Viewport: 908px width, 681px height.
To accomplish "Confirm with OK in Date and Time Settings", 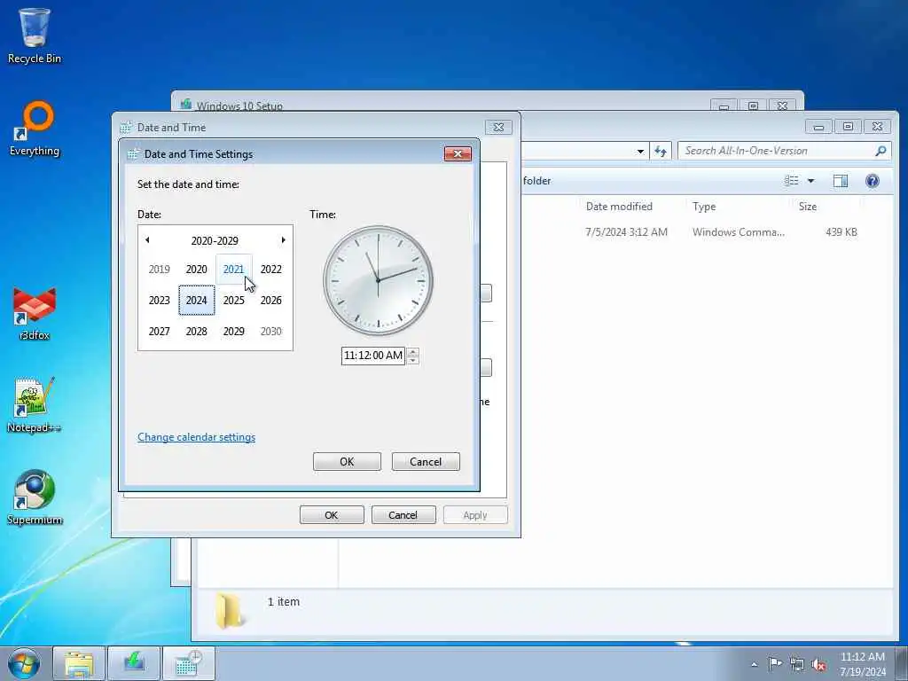I will pos(347,461).
